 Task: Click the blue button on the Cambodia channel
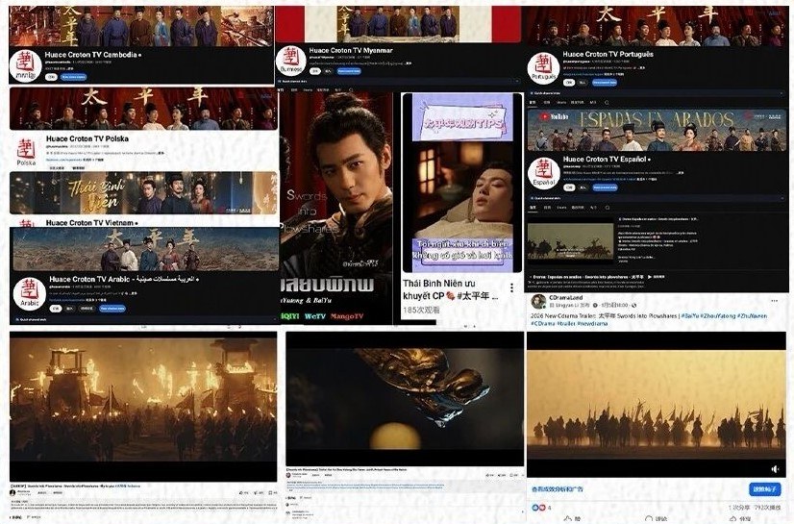point(73,77)
